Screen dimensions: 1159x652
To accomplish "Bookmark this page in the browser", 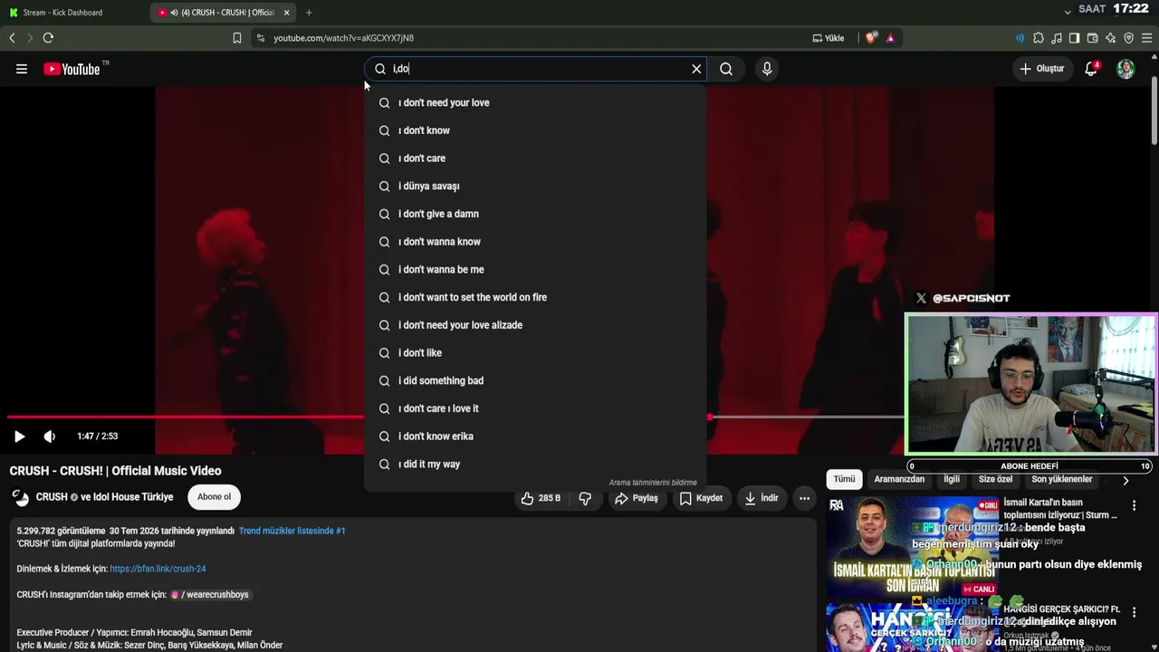I will click(x=237, y=38).
